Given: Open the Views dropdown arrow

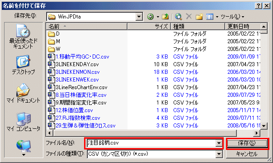Looking at the screenshot, I should [x=217, y=17].
